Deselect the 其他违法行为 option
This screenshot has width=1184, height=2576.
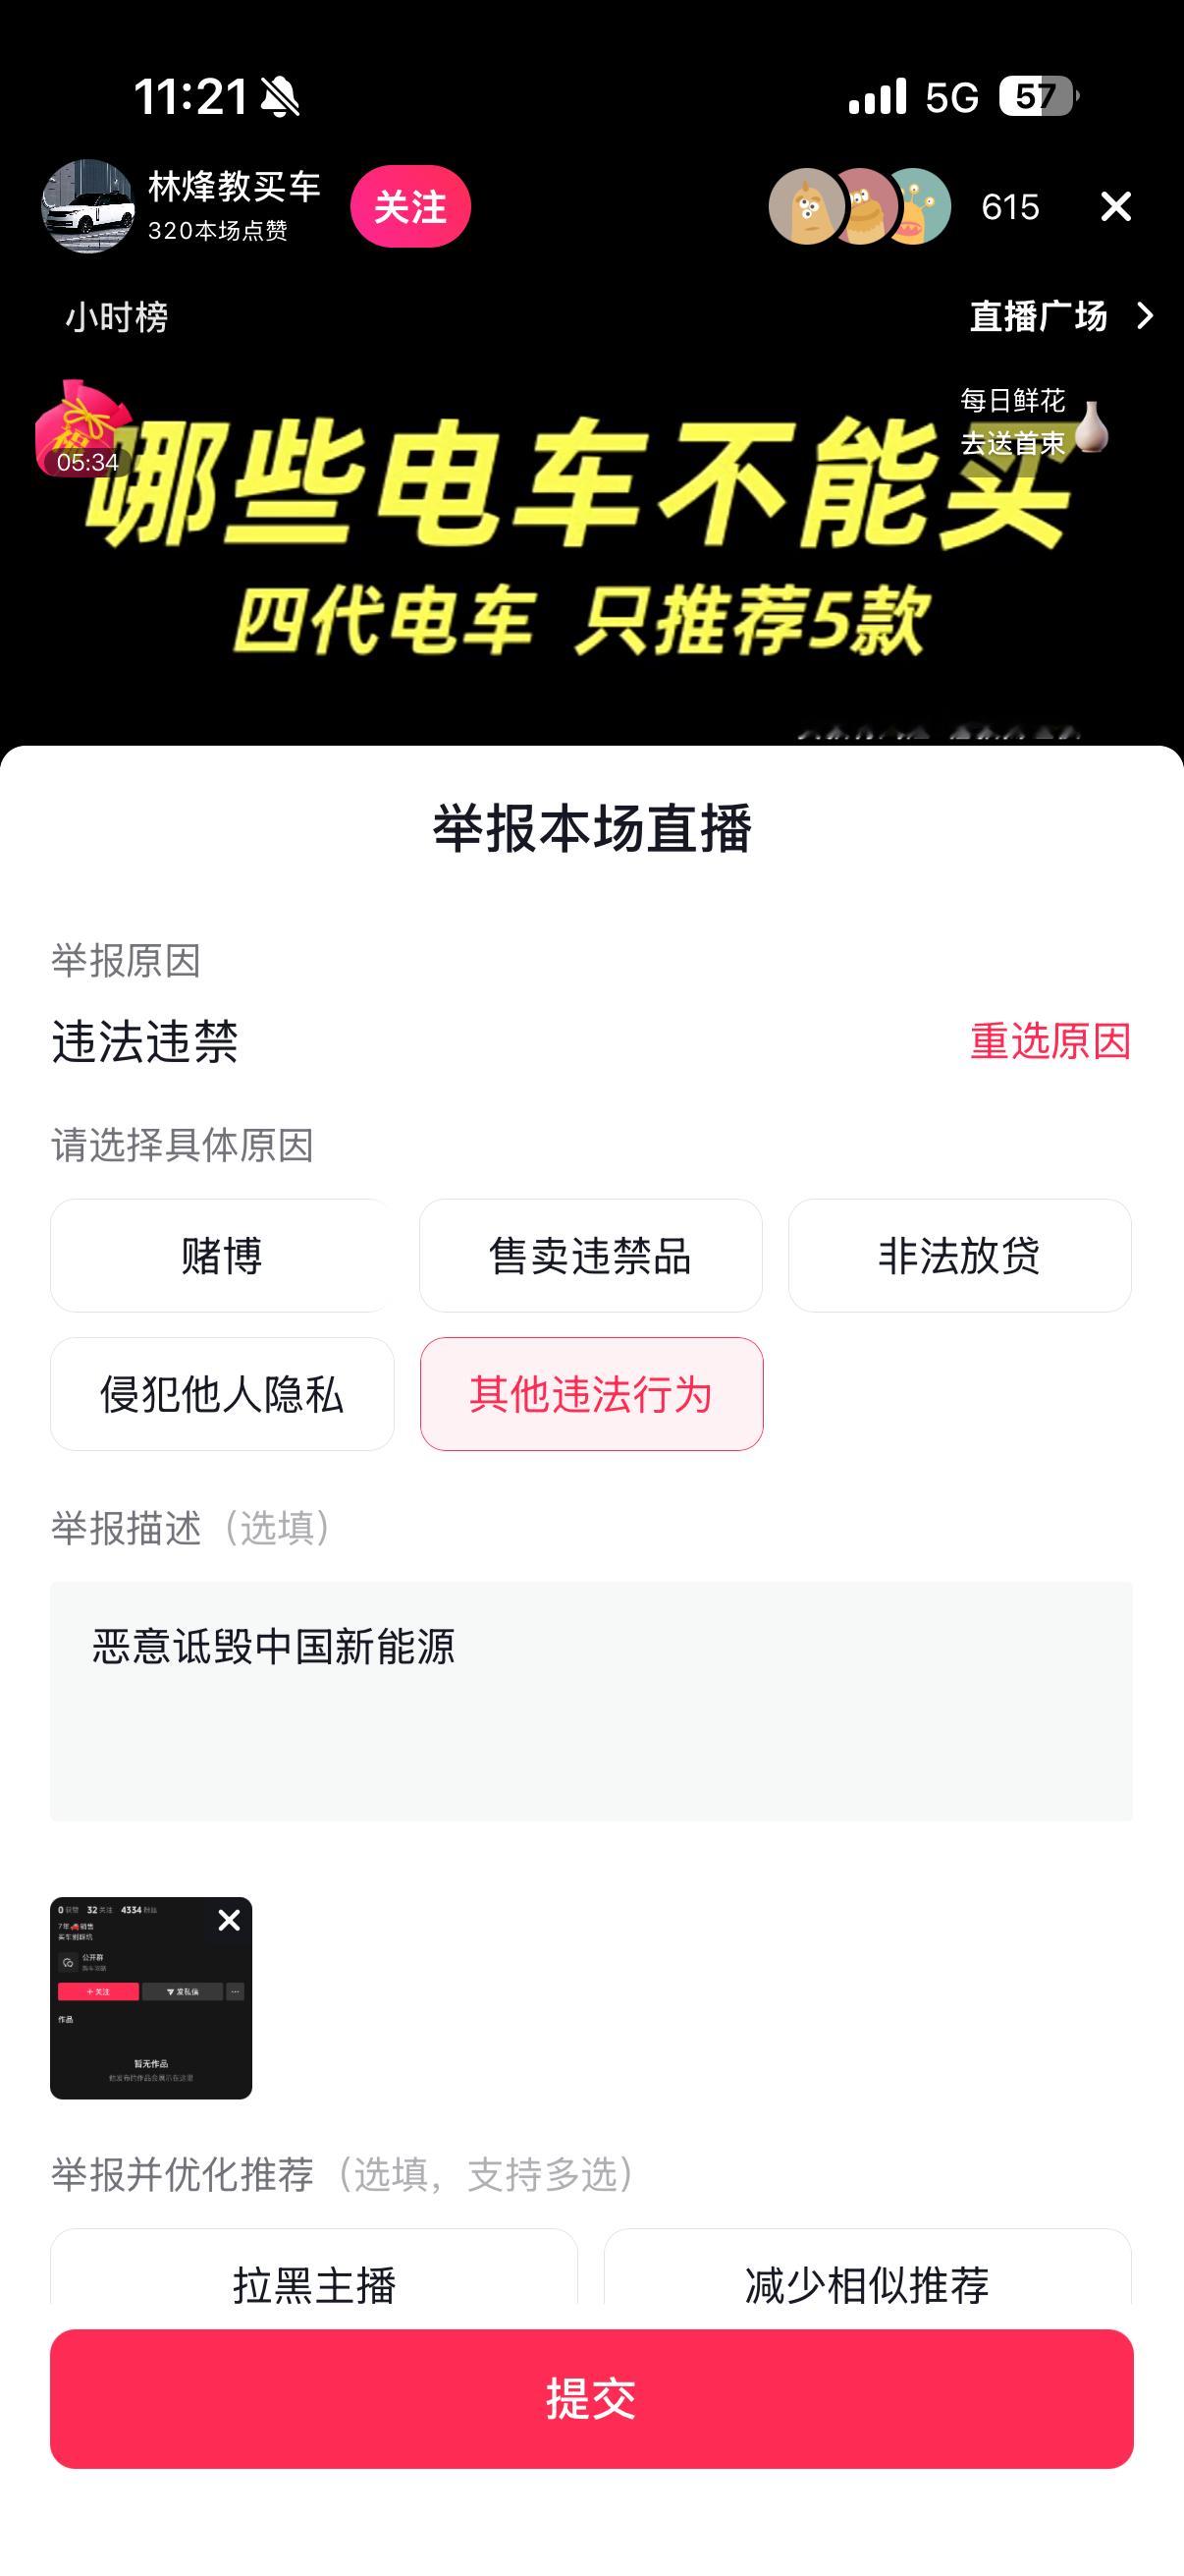(590, 1393)
